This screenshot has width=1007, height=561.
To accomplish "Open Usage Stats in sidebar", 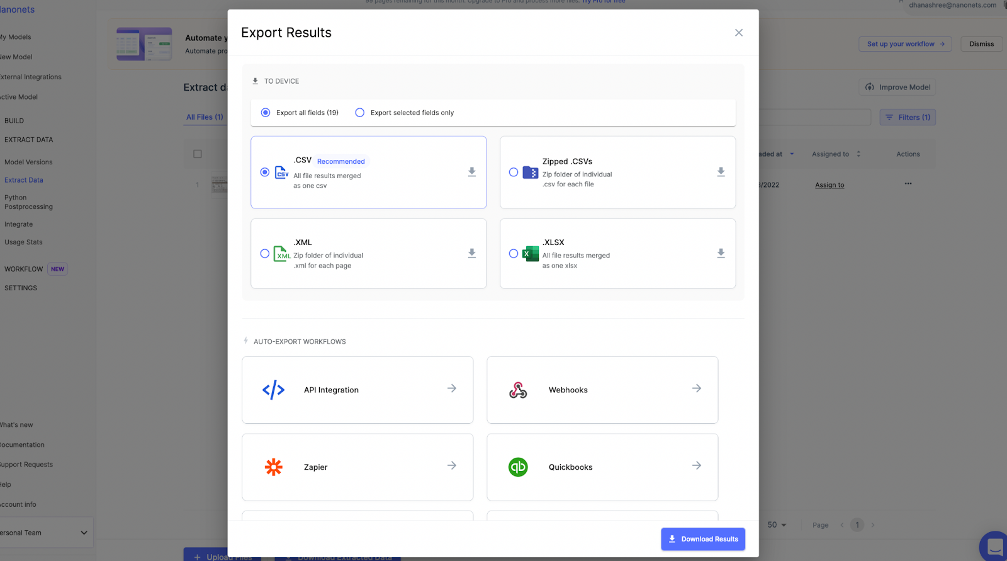I will point(23,242).
